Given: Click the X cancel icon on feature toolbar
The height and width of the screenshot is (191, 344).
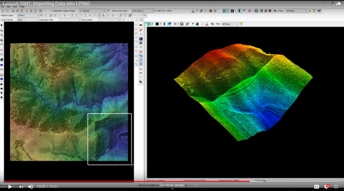Looking at the screenshot, I should click(x=144, y=15).
